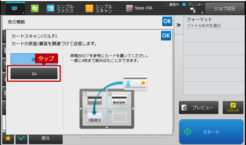Tap the preview magnifier icon

click(184, 108)
